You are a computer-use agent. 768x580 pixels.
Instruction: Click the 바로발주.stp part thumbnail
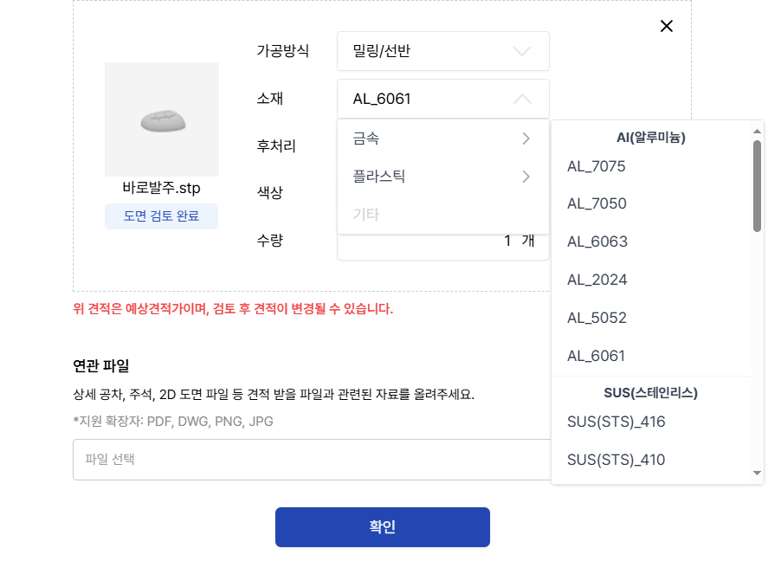162,119
